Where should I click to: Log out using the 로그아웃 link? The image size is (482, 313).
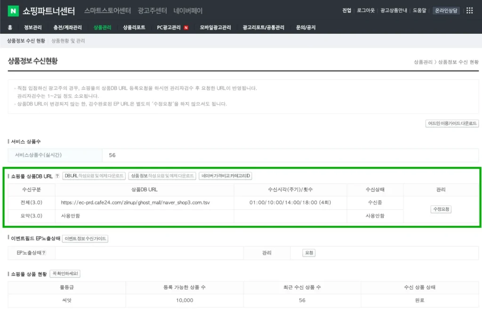[365, 10]
